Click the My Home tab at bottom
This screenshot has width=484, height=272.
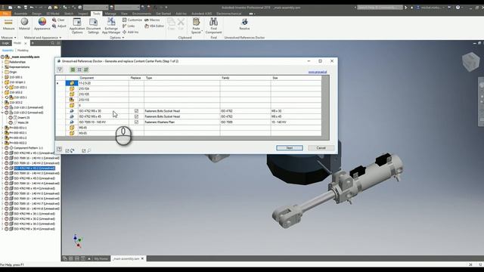click(101, 258)
